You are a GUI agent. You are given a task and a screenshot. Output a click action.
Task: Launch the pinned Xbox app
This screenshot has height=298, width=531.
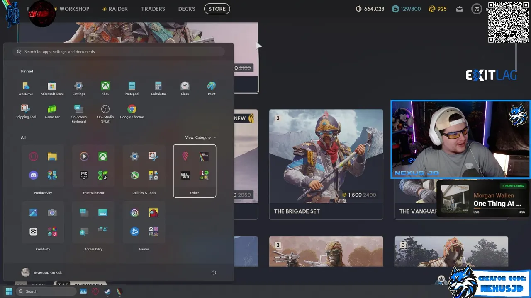(x=105, y=88)
